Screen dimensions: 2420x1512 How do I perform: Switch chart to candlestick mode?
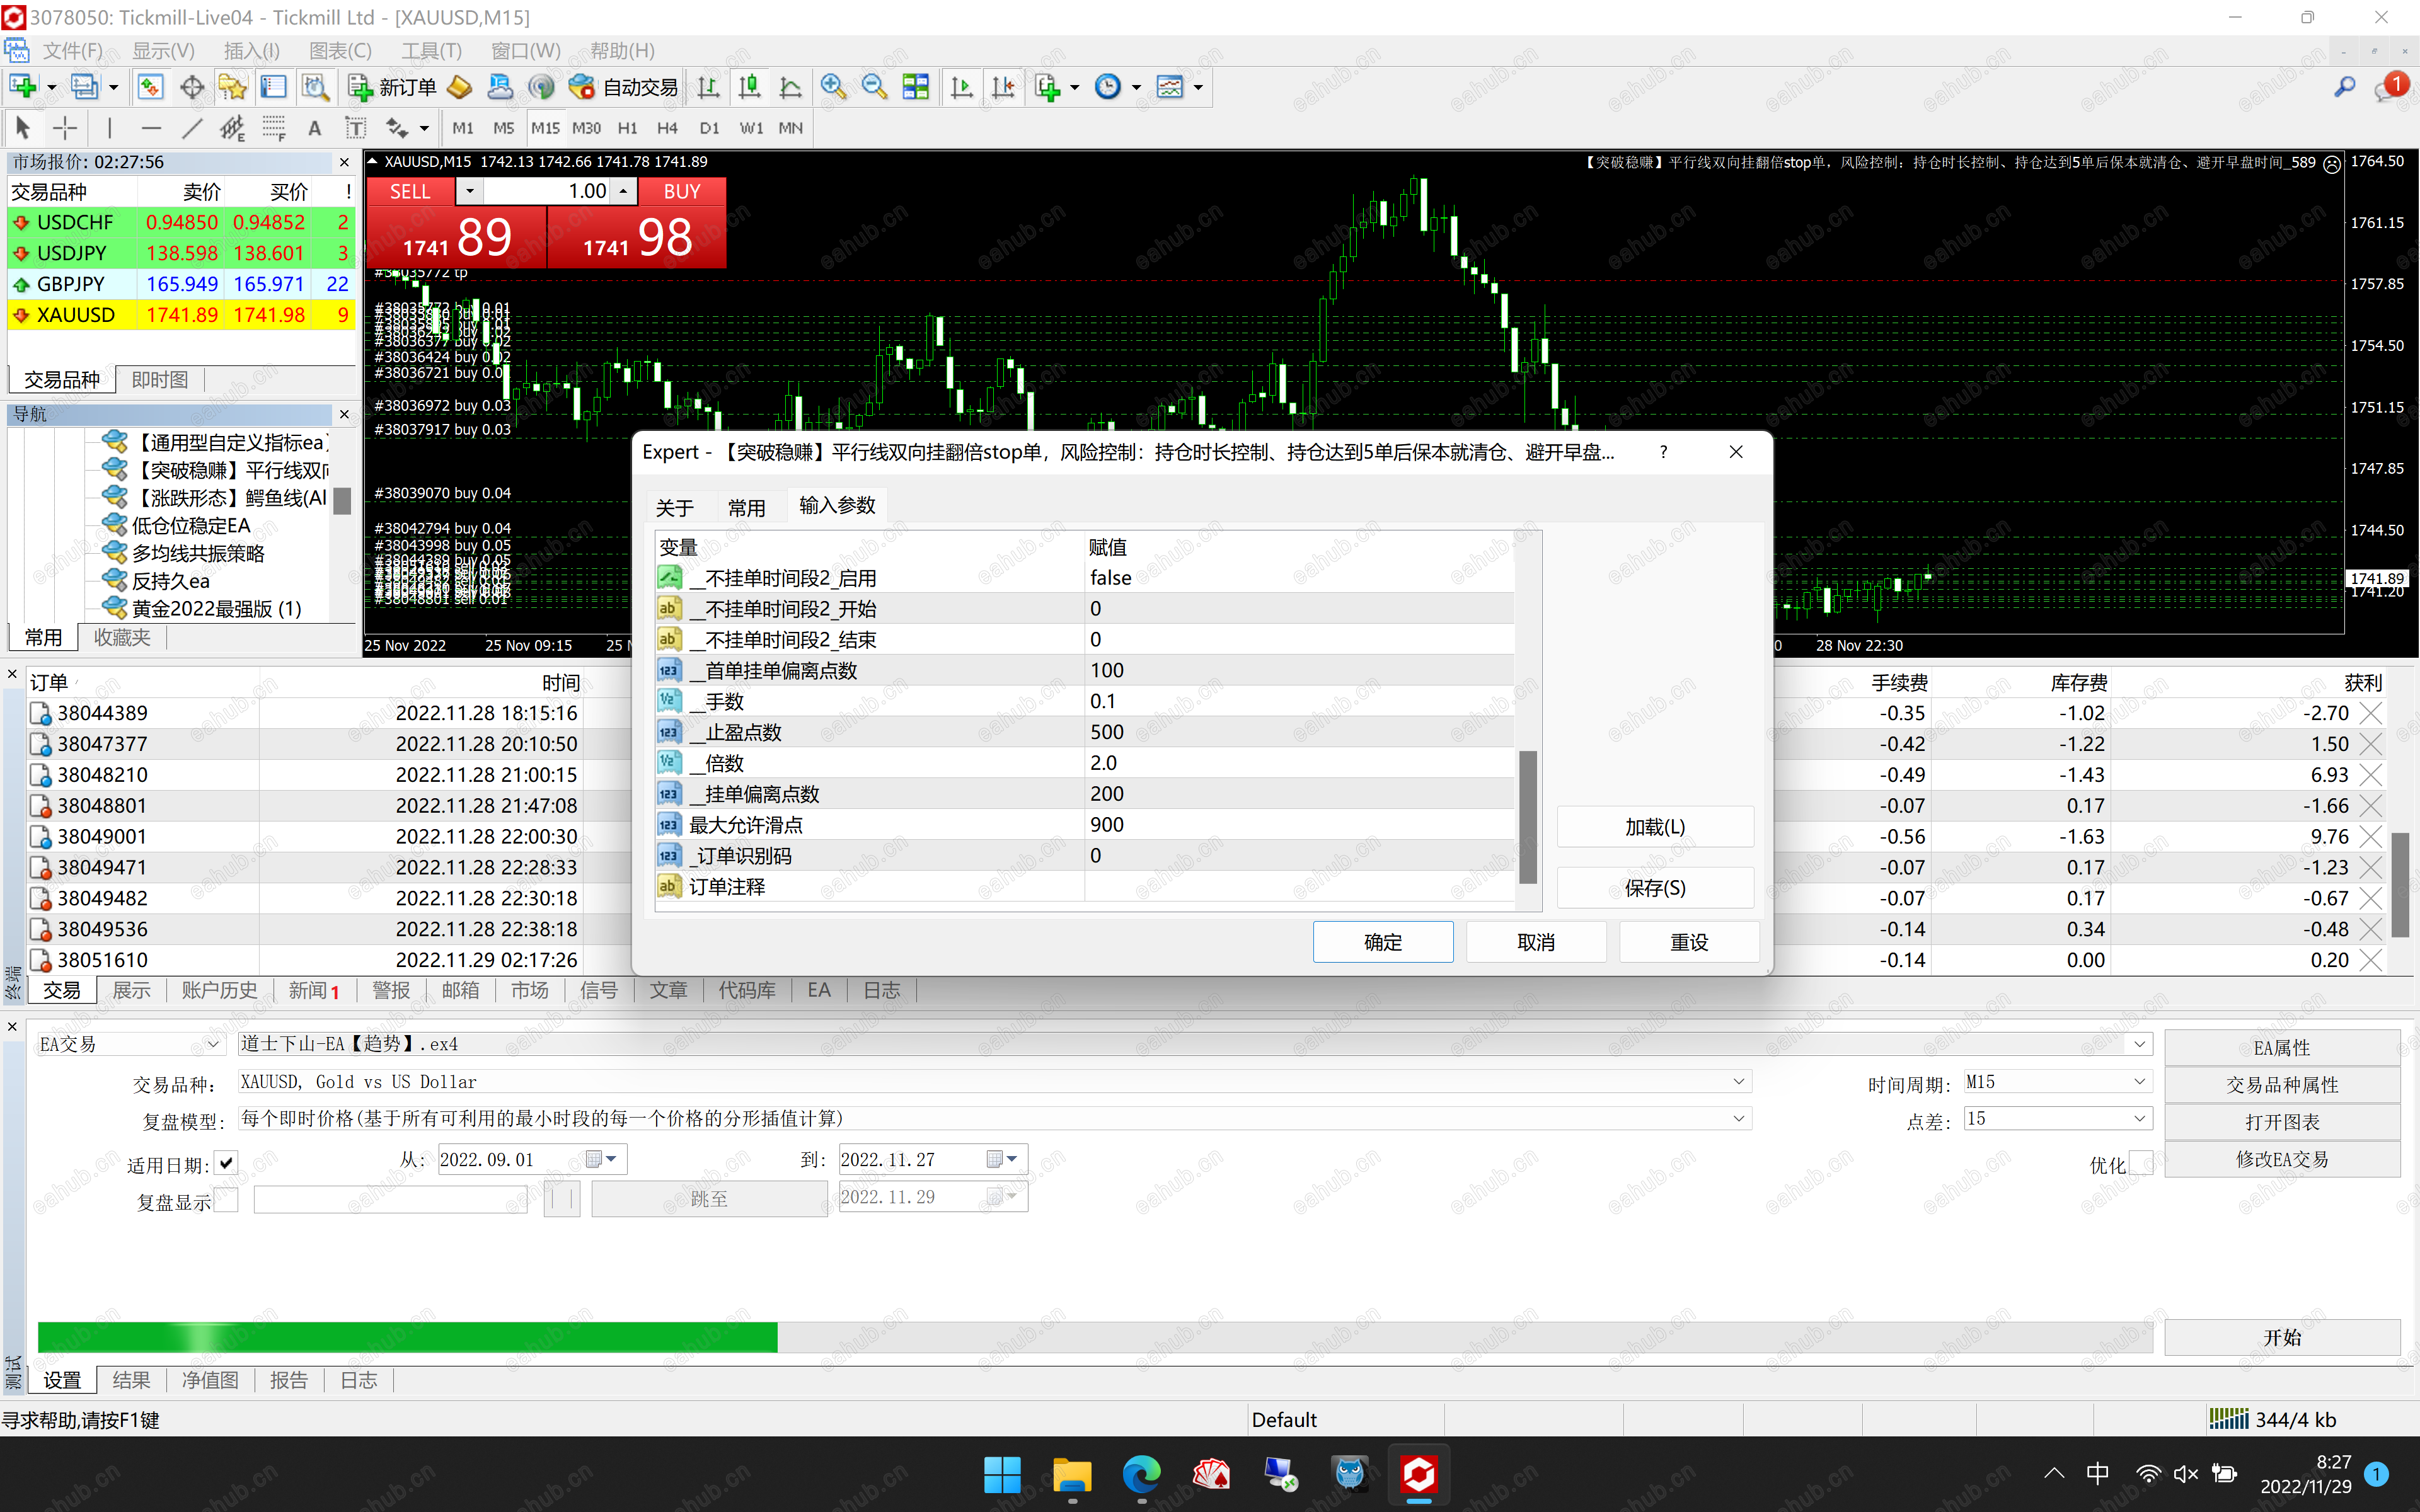(749, 88)
